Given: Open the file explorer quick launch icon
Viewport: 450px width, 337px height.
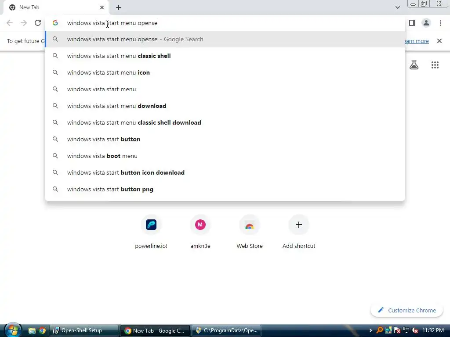Looking at the screenshot, I should pos(32,331).
